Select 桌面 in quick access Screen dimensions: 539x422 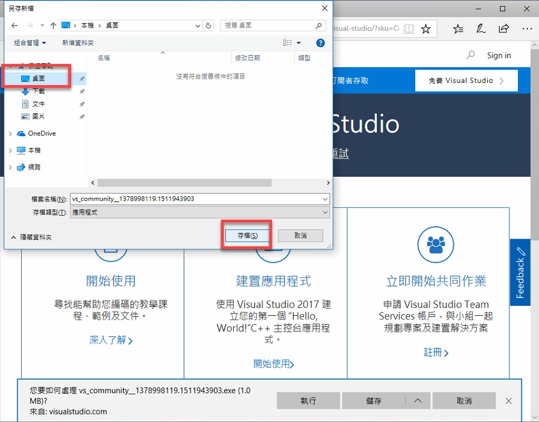tap(38, 78)
